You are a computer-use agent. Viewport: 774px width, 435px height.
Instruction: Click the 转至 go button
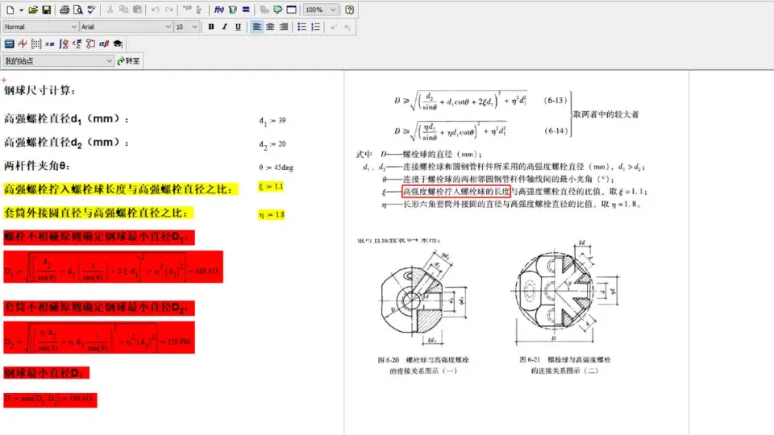(129, 60)
